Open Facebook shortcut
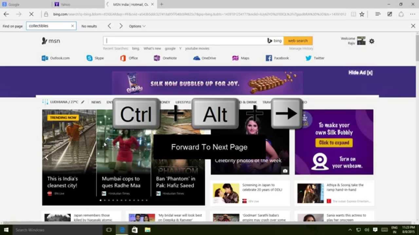419x235 pixels. pyautogui.click(x=277, y=58)
